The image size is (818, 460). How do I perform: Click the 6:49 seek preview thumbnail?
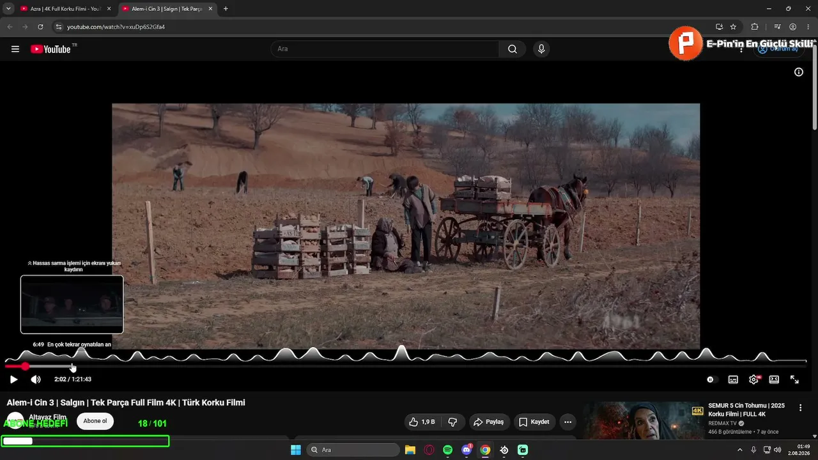72,304
